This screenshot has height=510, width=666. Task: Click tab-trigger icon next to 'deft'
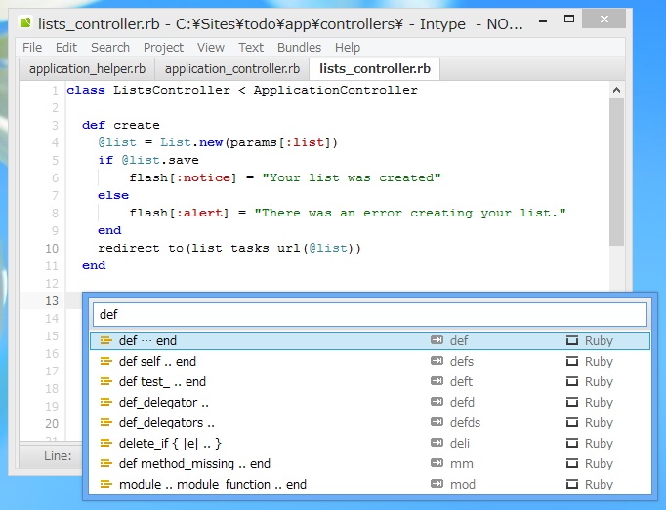[x=437, y=381]
